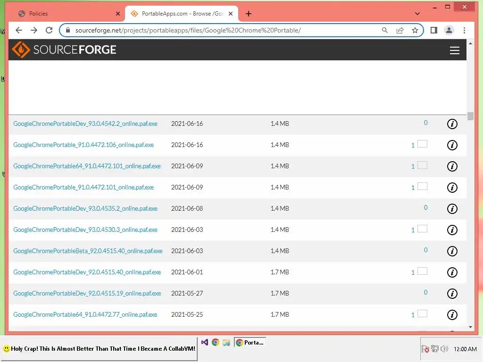Show info for GoogleChromePortable64_91.0.4472.77 file
Image resolution: width=483 pixels, height=362 pixels.
452,315
